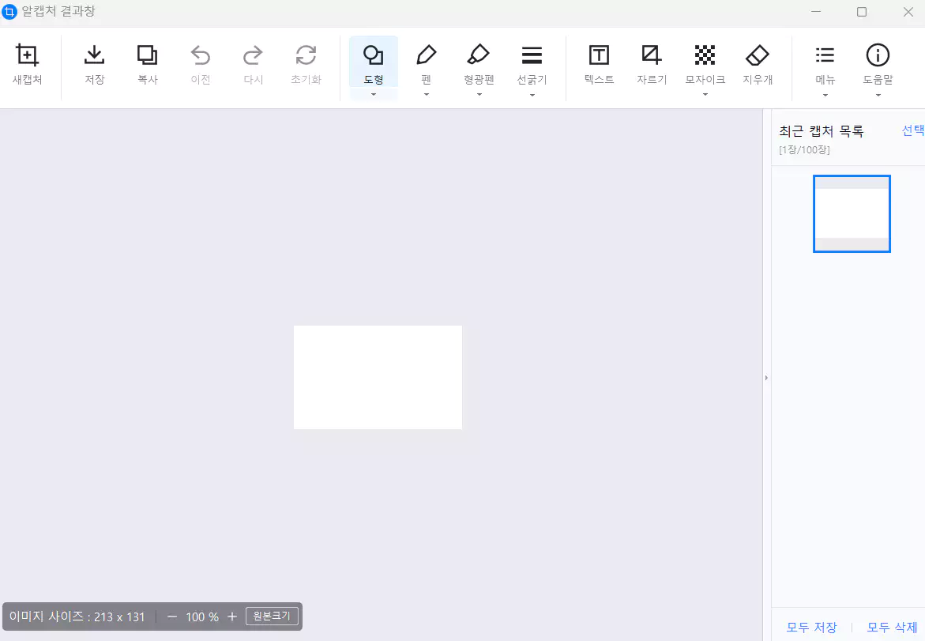Click the 원본크기 original size button

pos(272,616)
